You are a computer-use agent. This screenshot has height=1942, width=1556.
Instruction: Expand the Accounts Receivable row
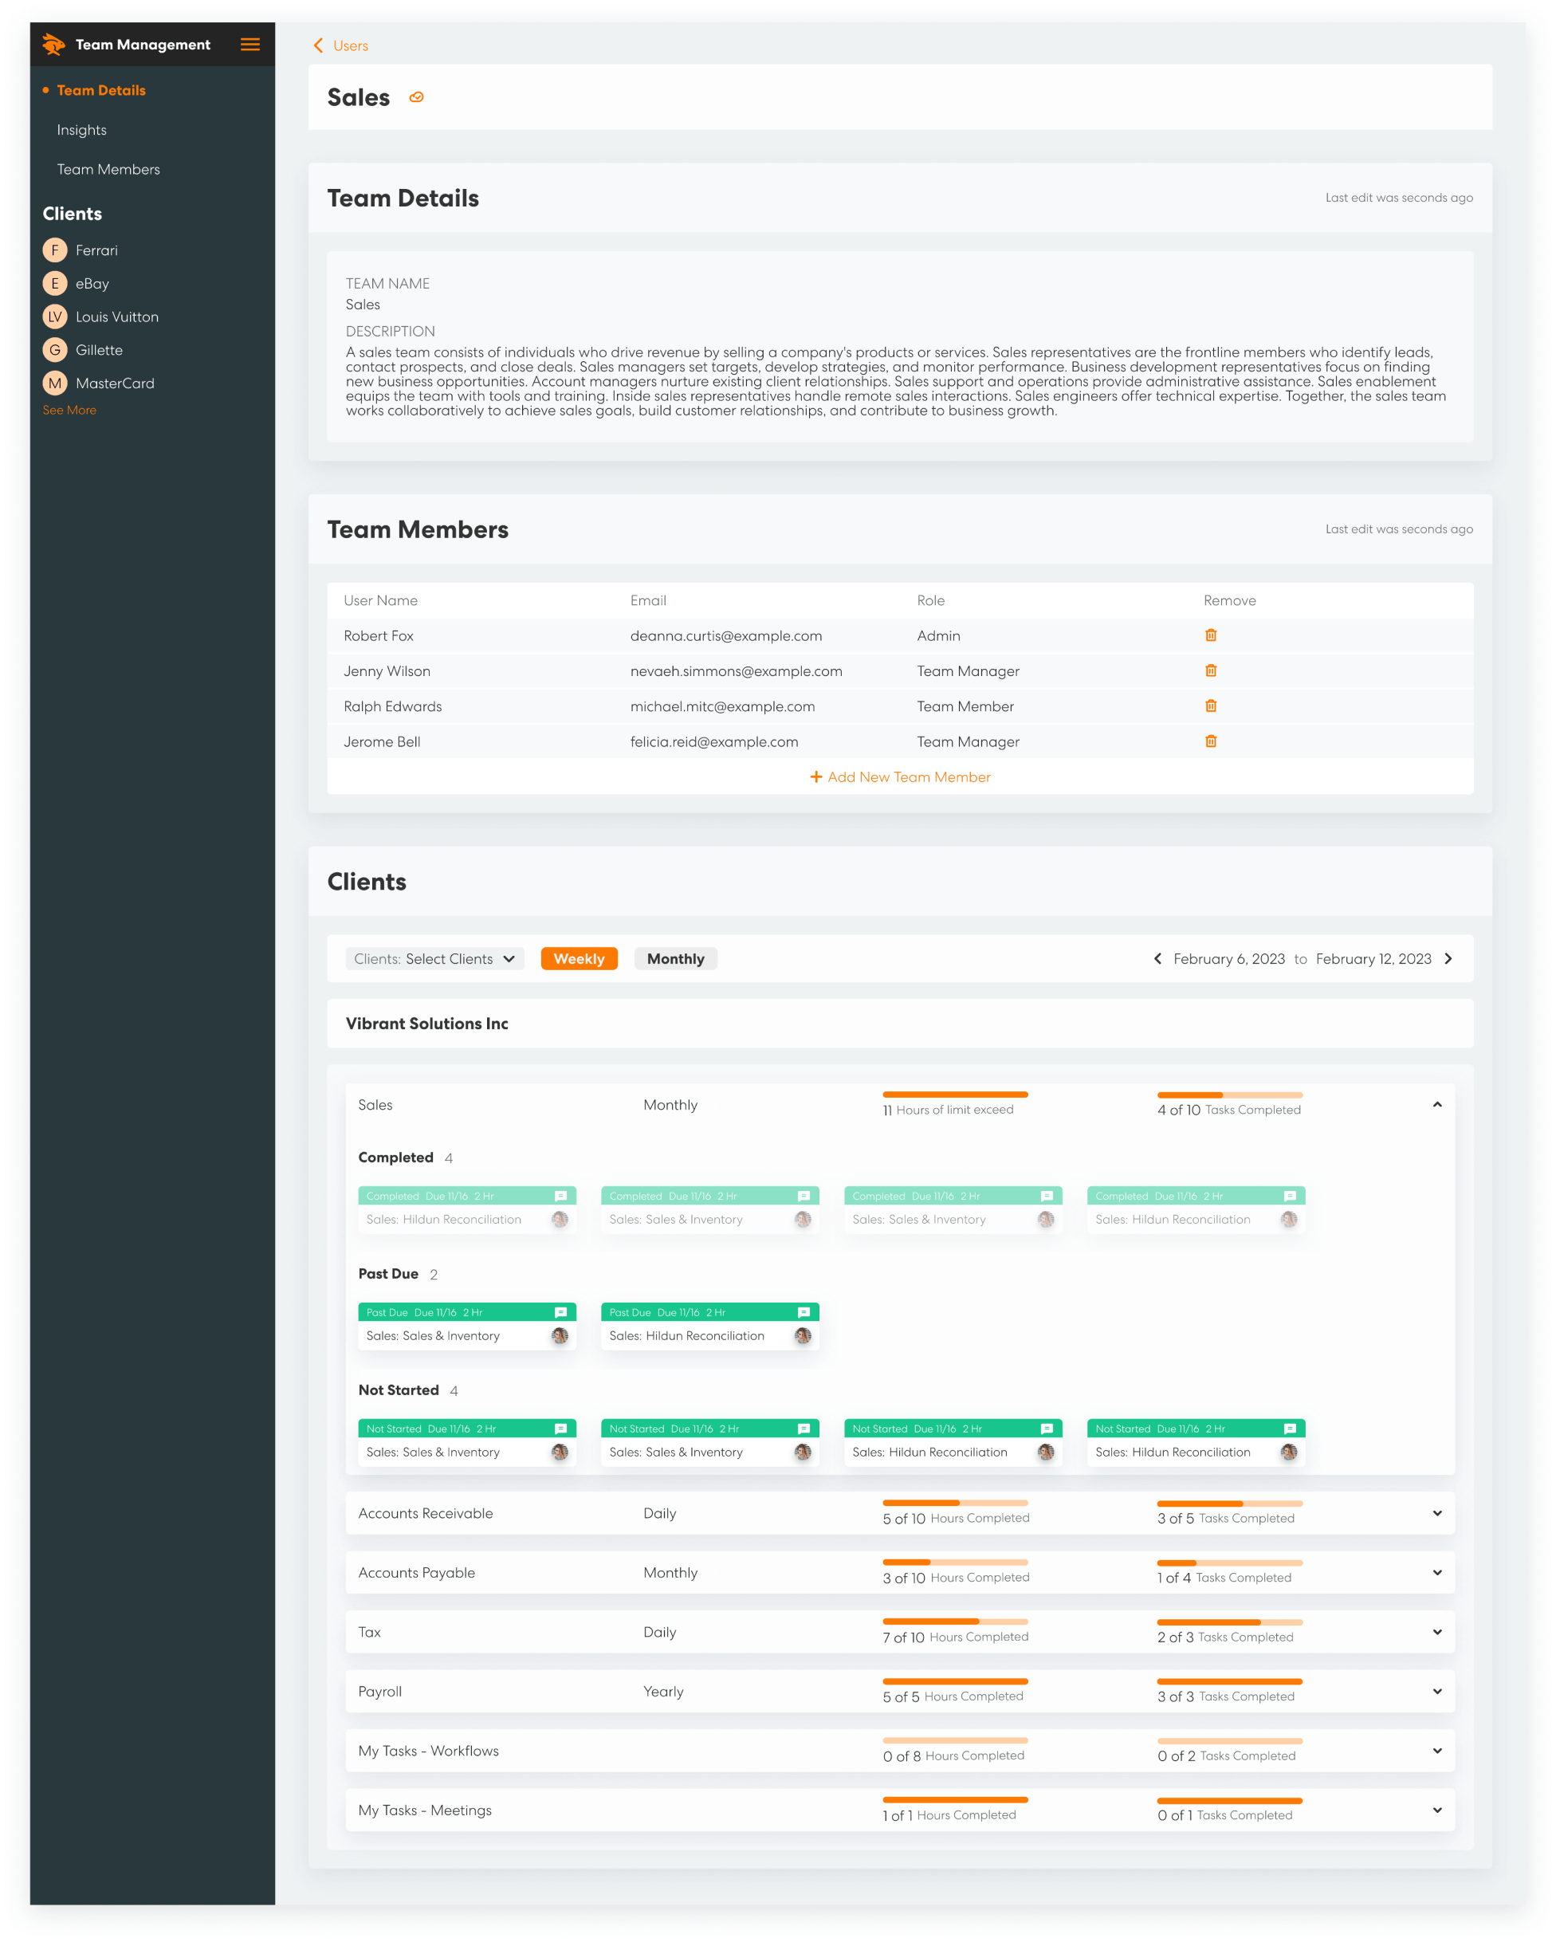click(x=1437, y=1513)
